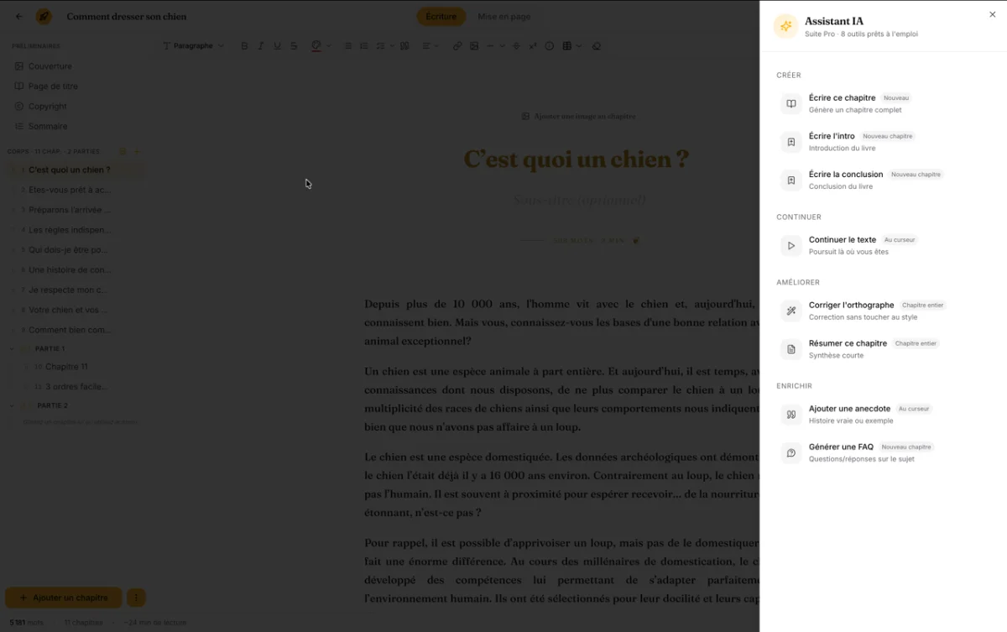
Task: Insert a blockquote from toolbar
Action: [404, 46]
